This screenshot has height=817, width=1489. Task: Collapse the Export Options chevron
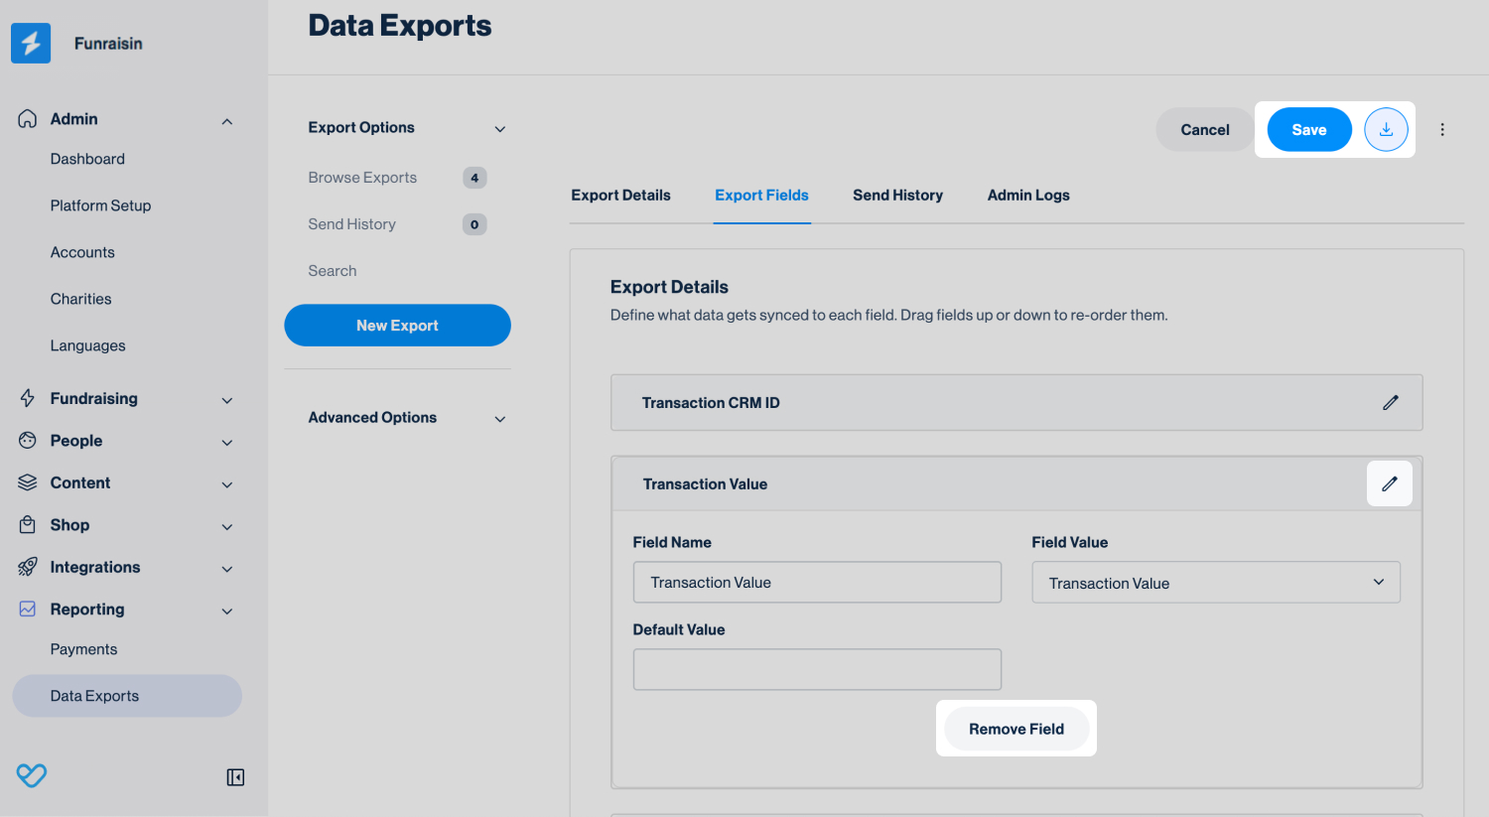[x=500, y=129]
